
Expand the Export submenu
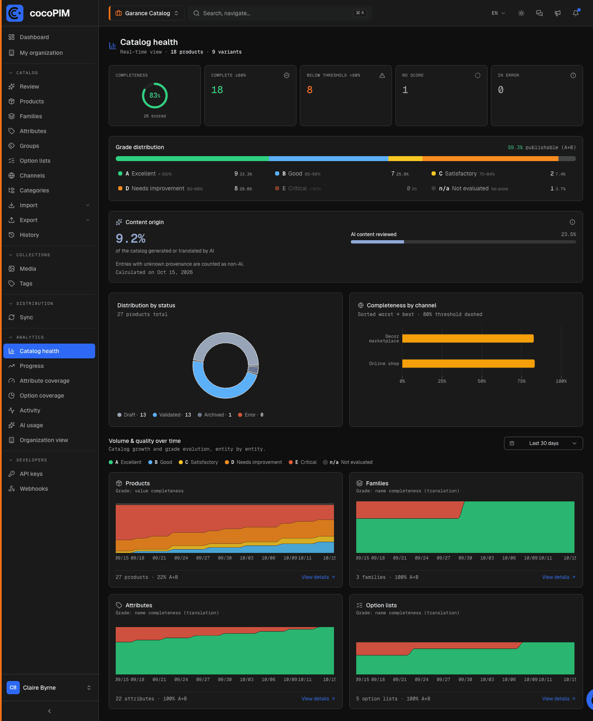pos(49,220)
